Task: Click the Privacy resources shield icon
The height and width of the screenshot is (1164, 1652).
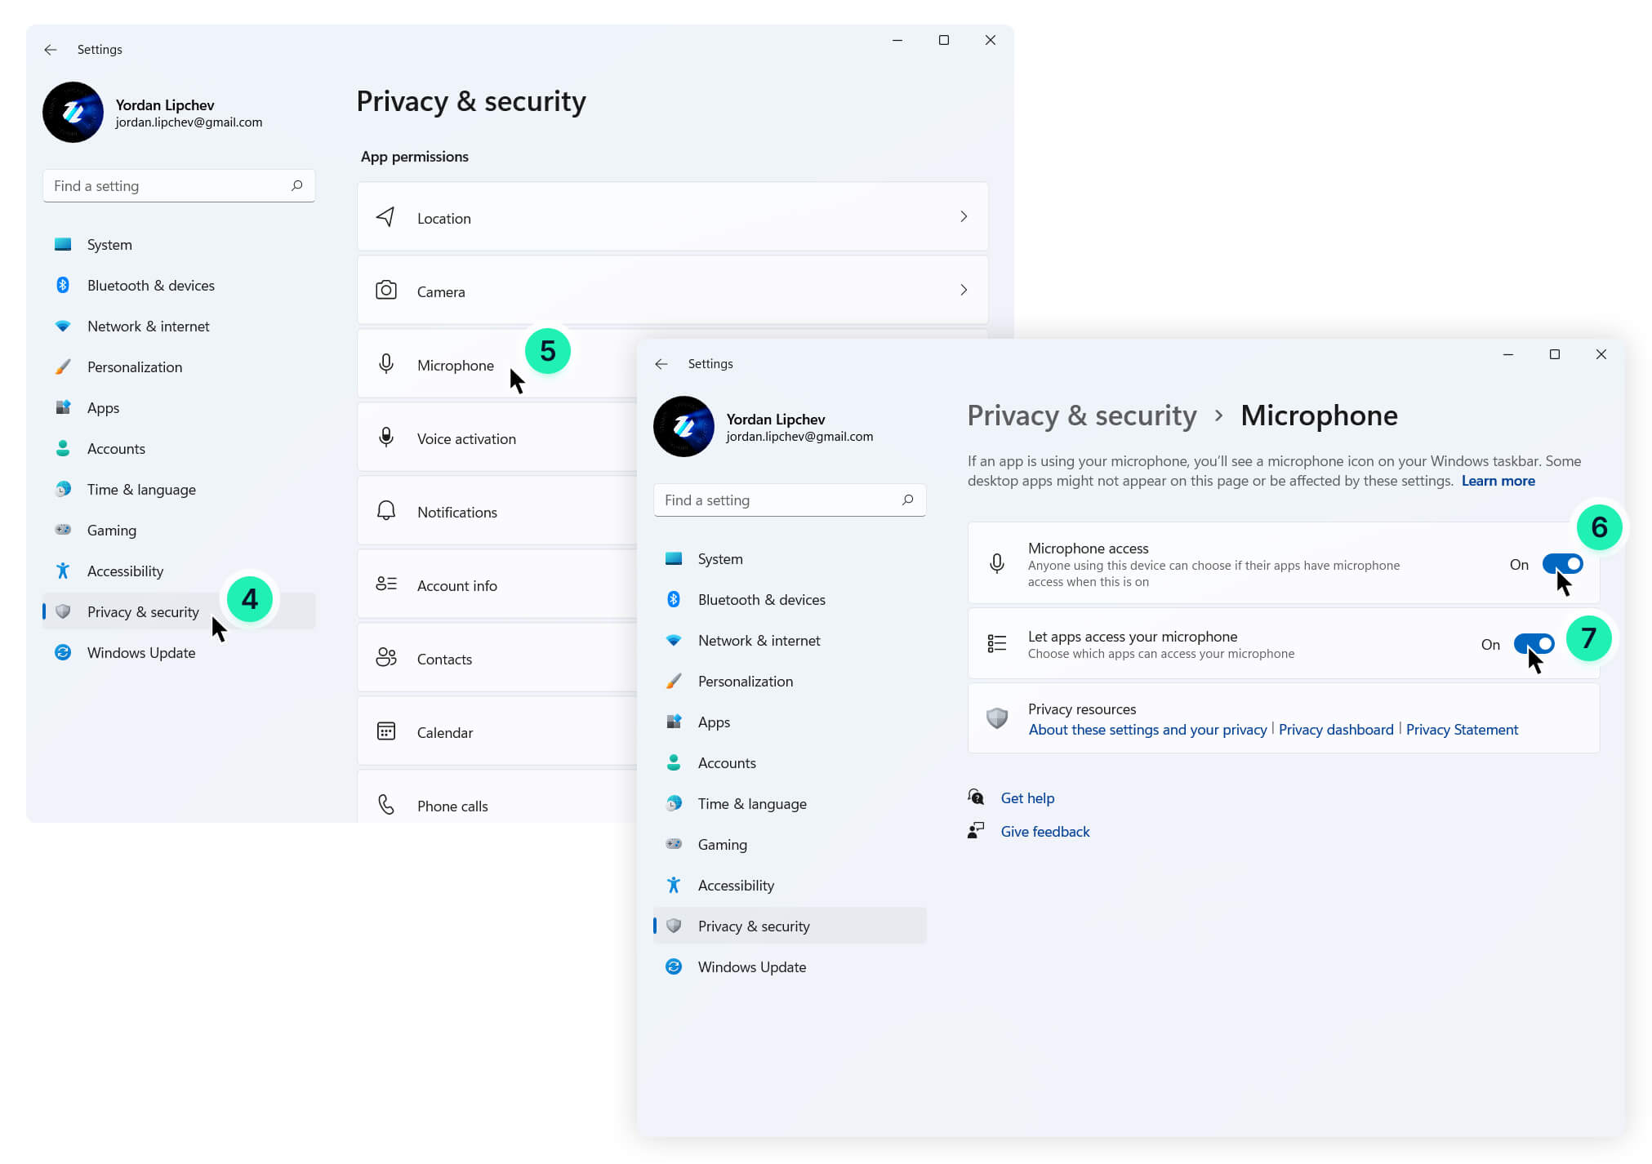Action: tap(997, 718)
